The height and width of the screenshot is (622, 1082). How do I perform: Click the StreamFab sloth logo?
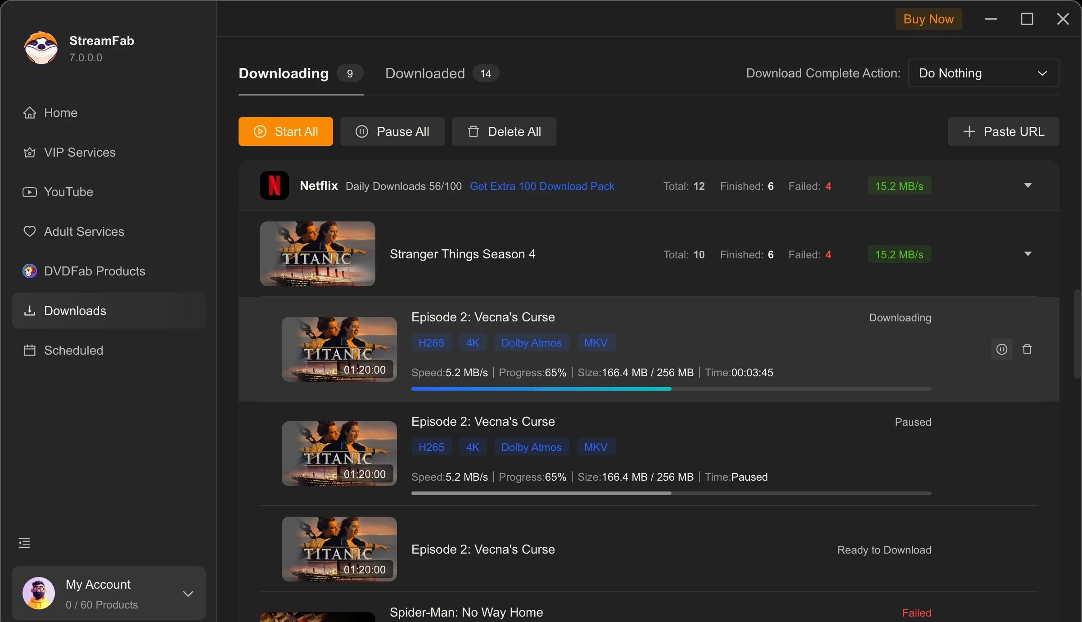(x=41, y=48)
